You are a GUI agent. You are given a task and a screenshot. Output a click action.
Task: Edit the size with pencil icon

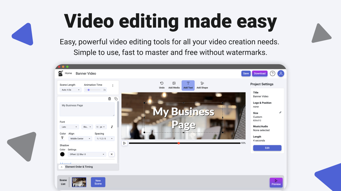pos(280,112)
